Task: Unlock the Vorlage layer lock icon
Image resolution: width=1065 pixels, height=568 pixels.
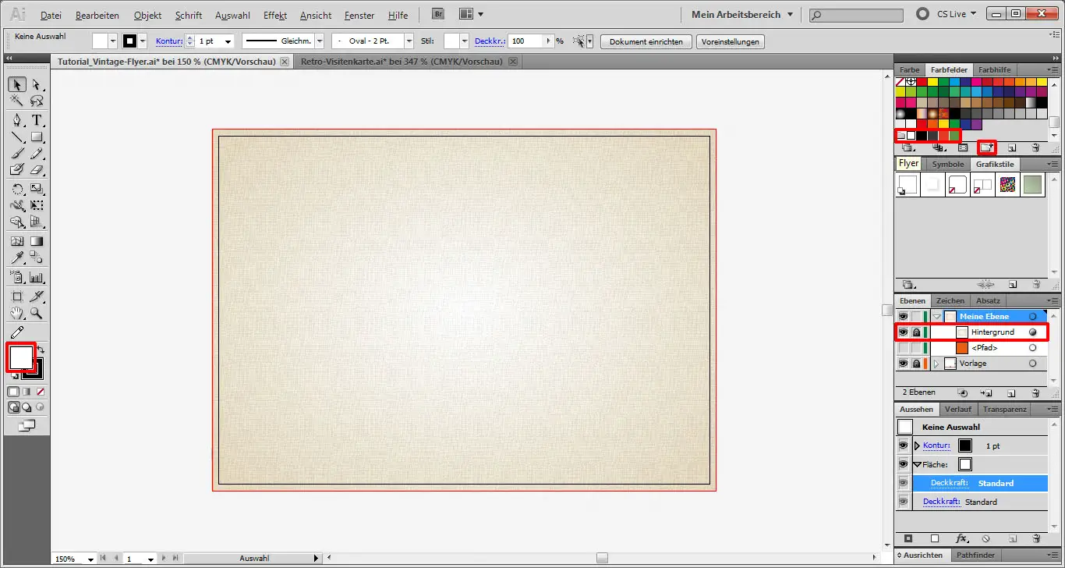Action: pyautogui.click(x=916, y=364)
